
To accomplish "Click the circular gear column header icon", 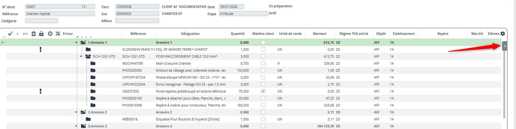I will coord(50,34).
